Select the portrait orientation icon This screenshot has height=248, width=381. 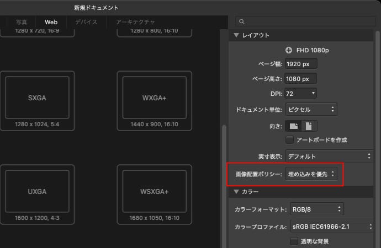click(x=309, y=126)
